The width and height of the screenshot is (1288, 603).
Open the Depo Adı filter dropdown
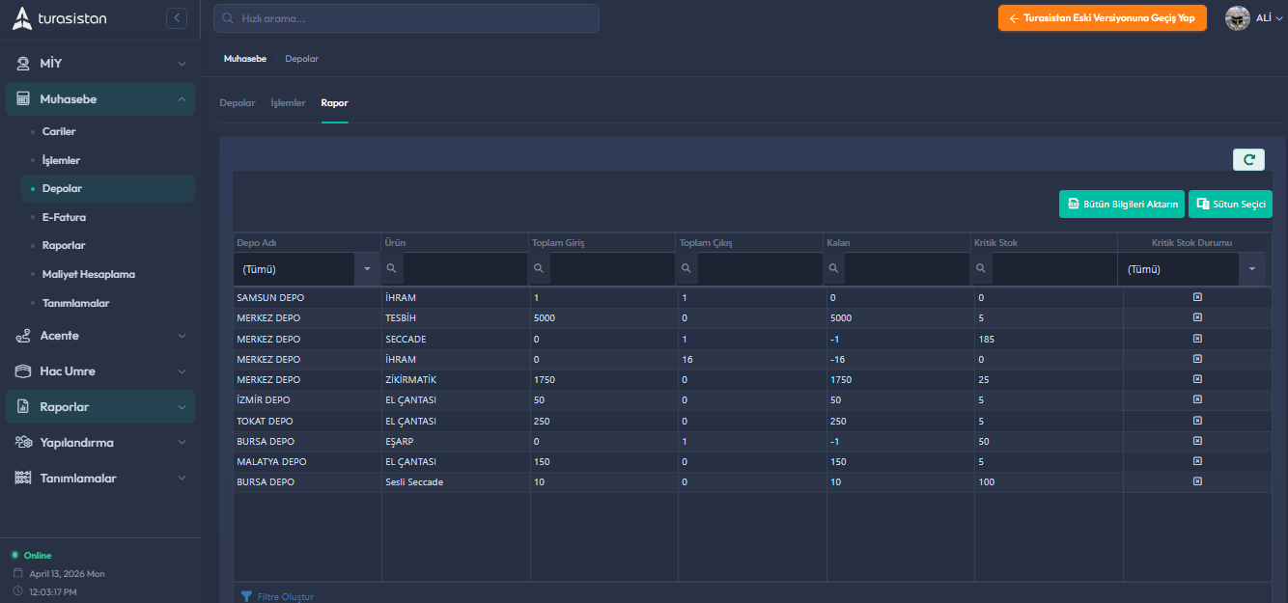click(x=367, y=269)
